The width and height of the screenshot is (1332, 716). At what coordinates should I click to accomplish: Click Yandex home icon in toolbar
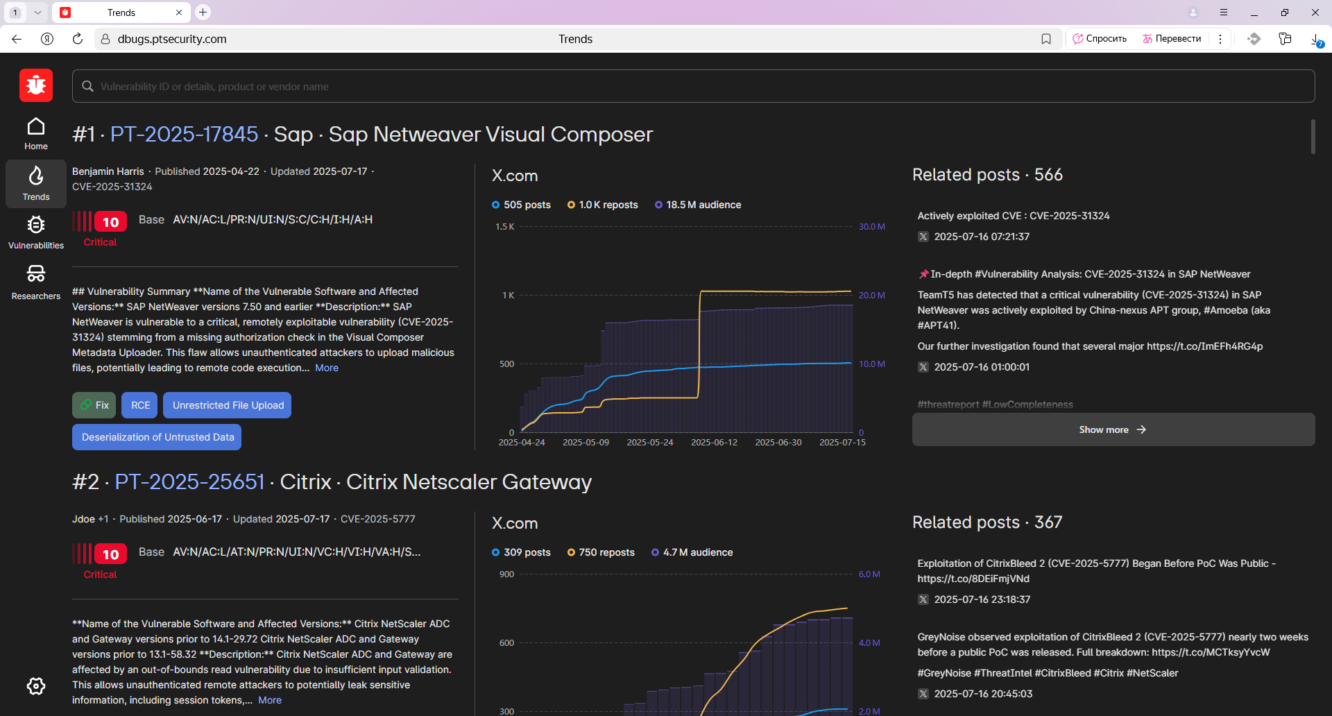coord(47,39)
